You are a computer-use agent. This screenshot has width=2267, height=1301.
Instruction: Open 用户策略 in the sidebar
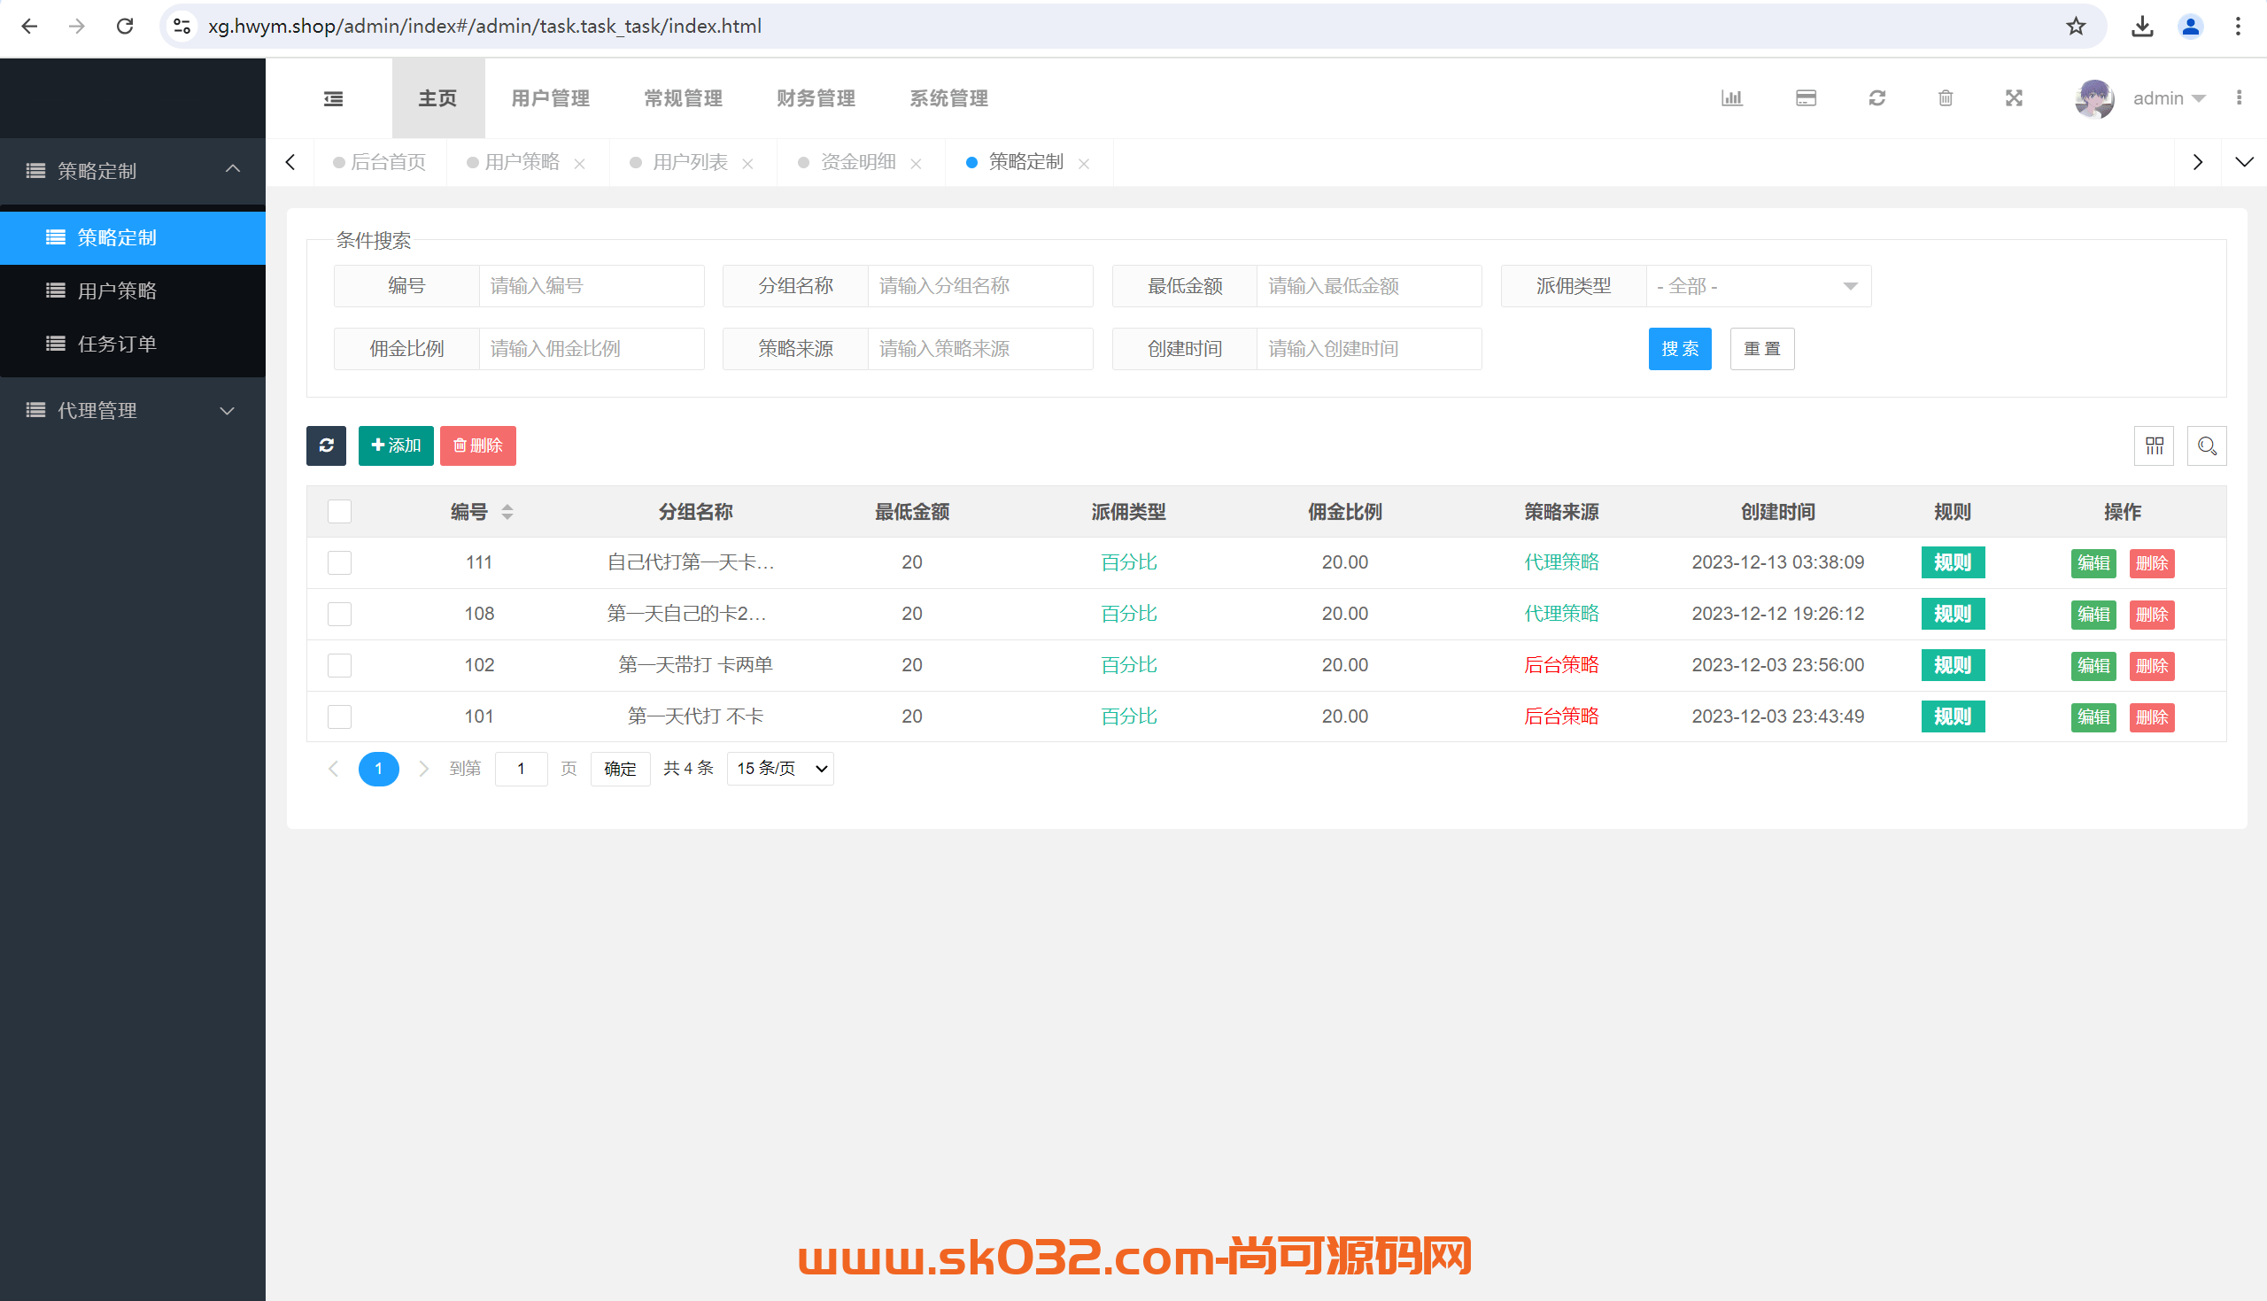(132, 290)
